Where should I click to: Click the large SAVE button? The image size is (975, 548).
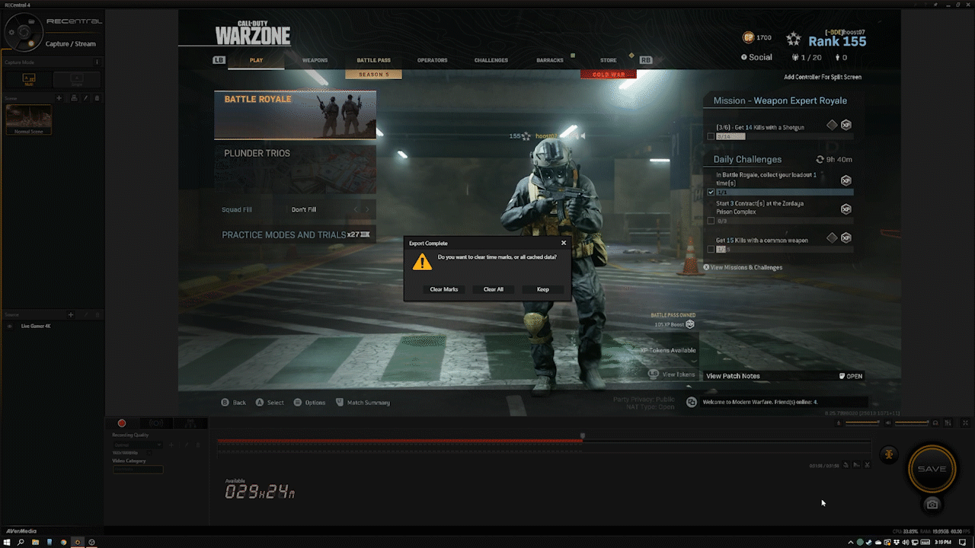tap(932, 469)
